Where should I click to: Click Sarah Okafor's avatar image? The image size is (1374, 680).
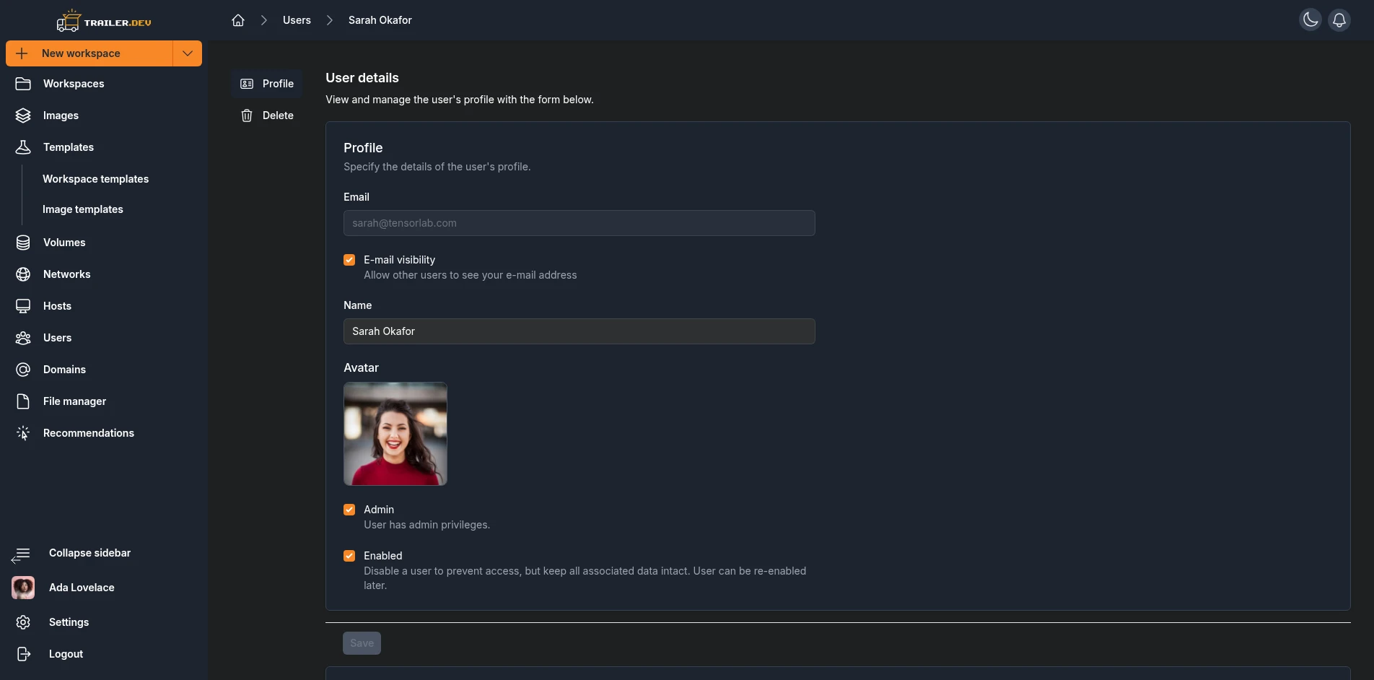pos(395,434)
